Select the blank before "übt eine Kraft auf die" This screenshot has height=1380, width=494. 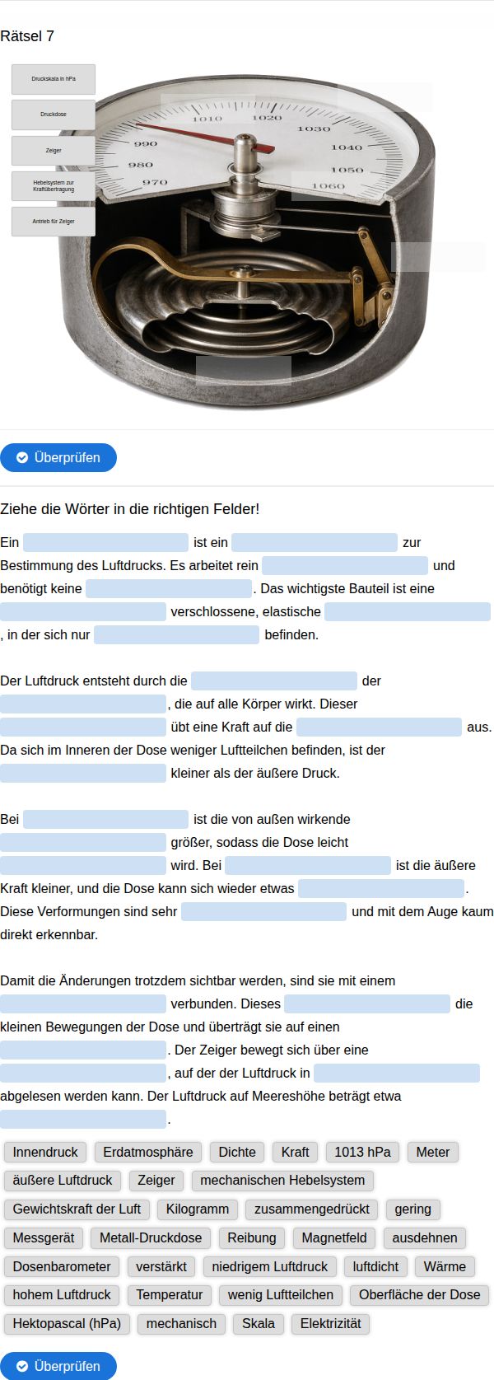click(83, 727)
